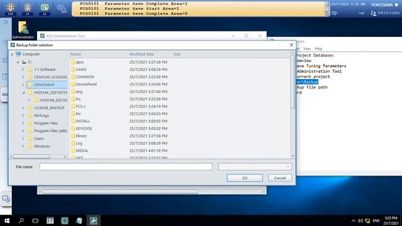Open the Administrator desktop shortcut
This screenshot has width=402, height=226.
(x=23, y=30)
